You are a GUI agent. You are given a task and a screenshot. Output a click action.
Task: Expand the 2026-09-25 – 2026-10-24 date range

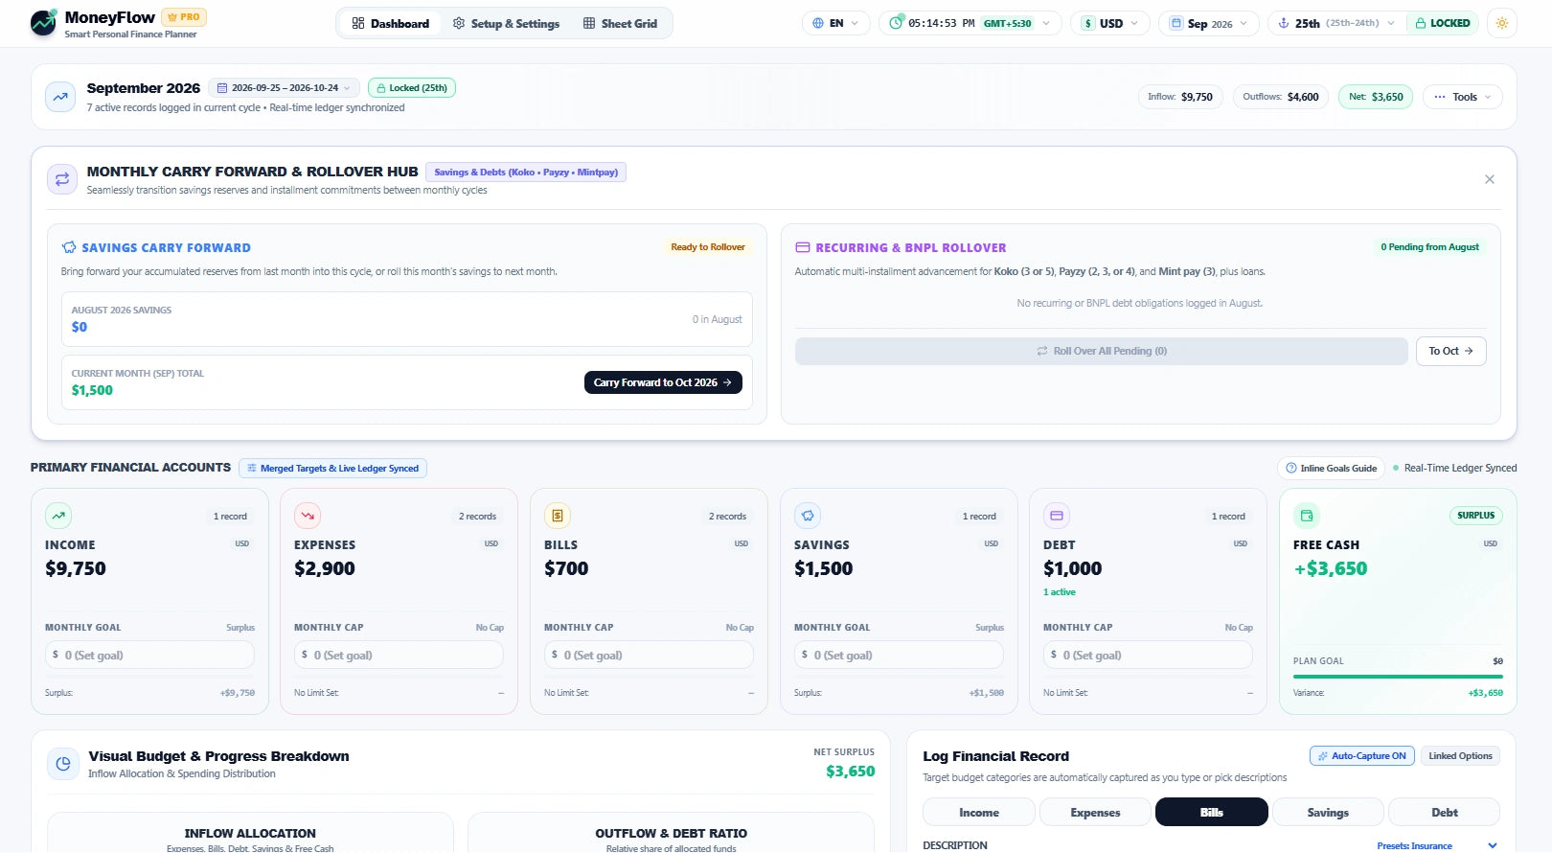pos(285,88)
